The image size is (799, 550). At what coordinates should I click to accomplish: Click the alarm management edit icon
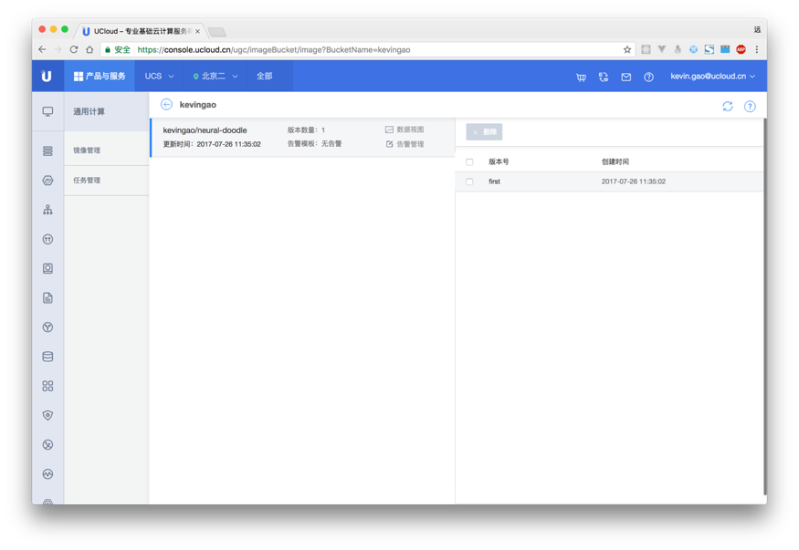(389, 144)
